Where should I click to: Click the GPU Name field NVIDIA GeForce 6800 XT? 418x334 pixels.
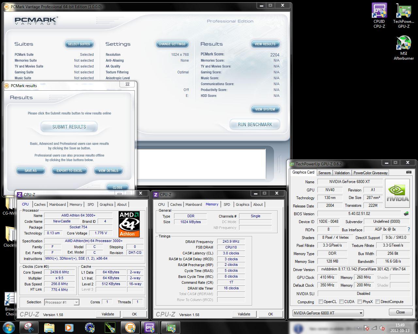[350, 182]
